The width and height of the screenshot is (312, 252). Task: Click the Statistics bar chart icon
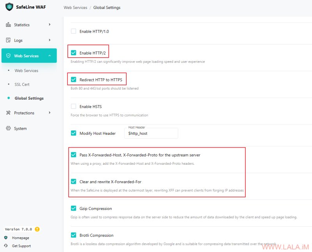[x=8, y=25]
